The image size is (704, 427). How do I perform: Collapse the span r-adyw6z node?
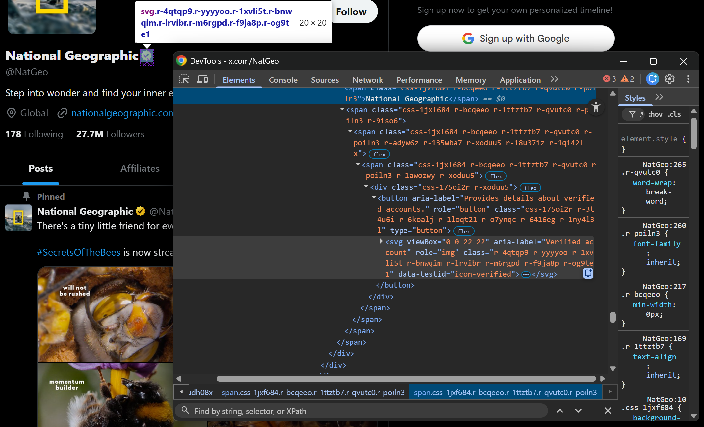(350, 131)
